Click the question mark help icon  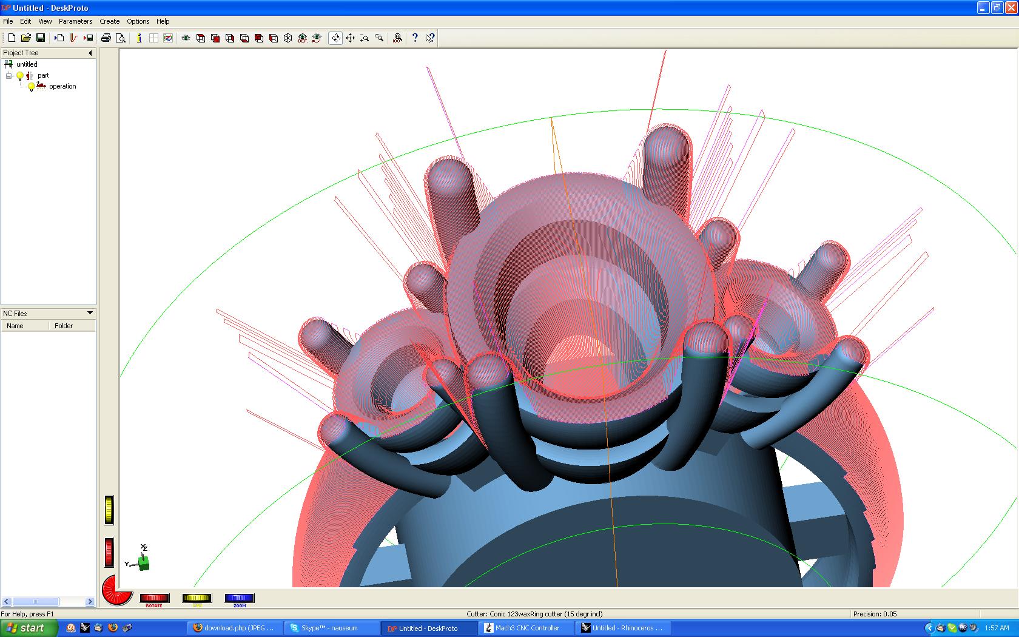(415, 38)
